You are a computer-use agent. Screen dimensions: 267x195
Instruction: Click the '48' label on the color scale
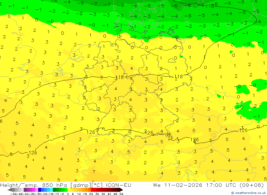pos(115,194)
